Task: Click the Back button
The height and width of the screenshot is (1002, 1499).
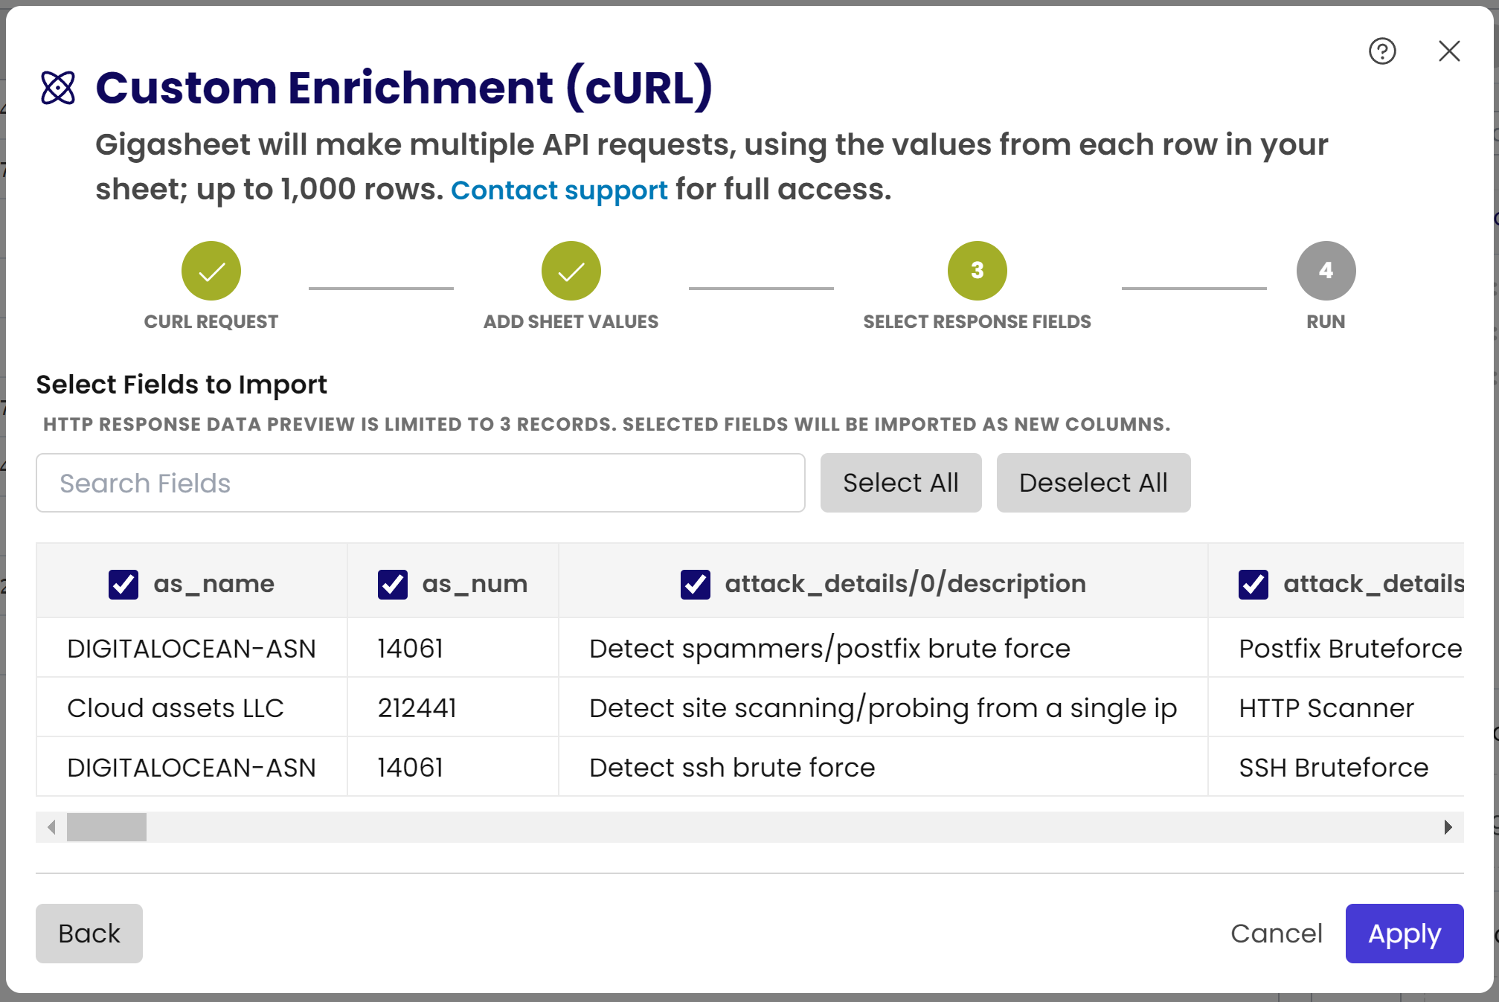Action: [89, 934]
